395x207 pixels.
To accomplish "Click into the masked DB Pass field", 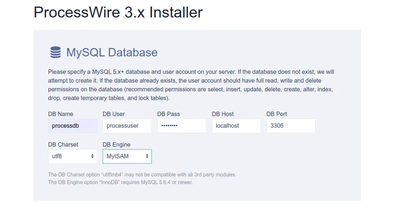I will (x=182, y=126).
